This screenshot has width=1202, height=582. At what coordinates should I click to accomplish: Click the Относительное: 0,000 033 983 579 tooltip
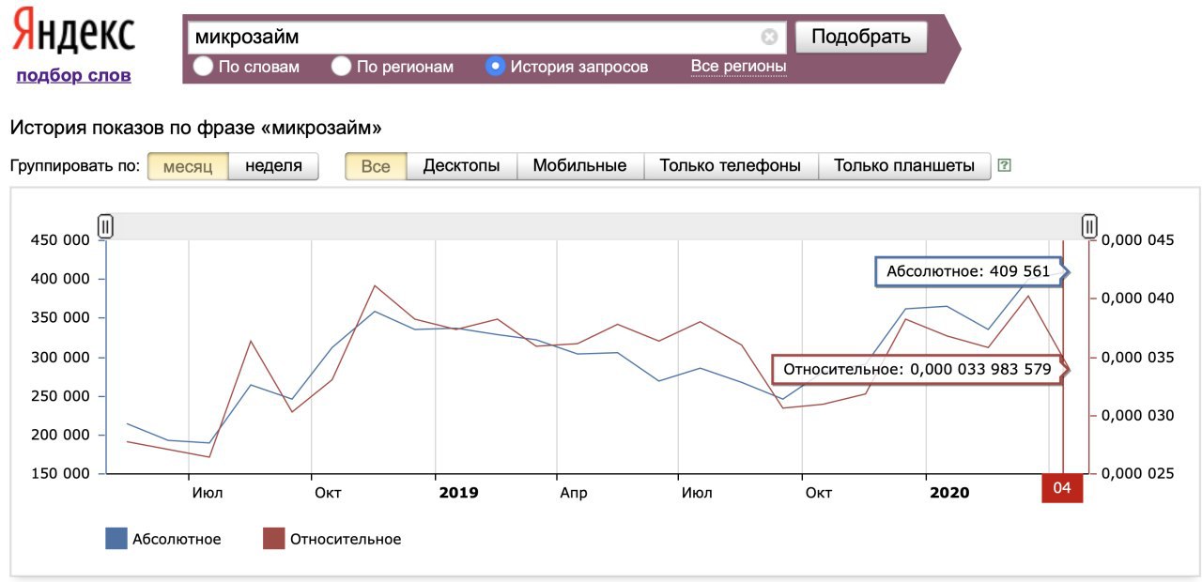click(x=919, y=369)
